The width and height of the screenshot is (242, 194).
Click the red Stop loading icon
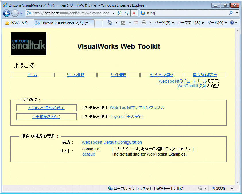(134, 13)
